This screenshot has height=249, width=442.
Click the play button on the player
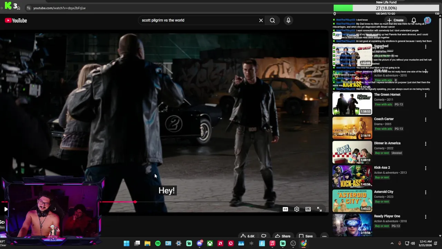pyautogui.click(x=6, y=209)
